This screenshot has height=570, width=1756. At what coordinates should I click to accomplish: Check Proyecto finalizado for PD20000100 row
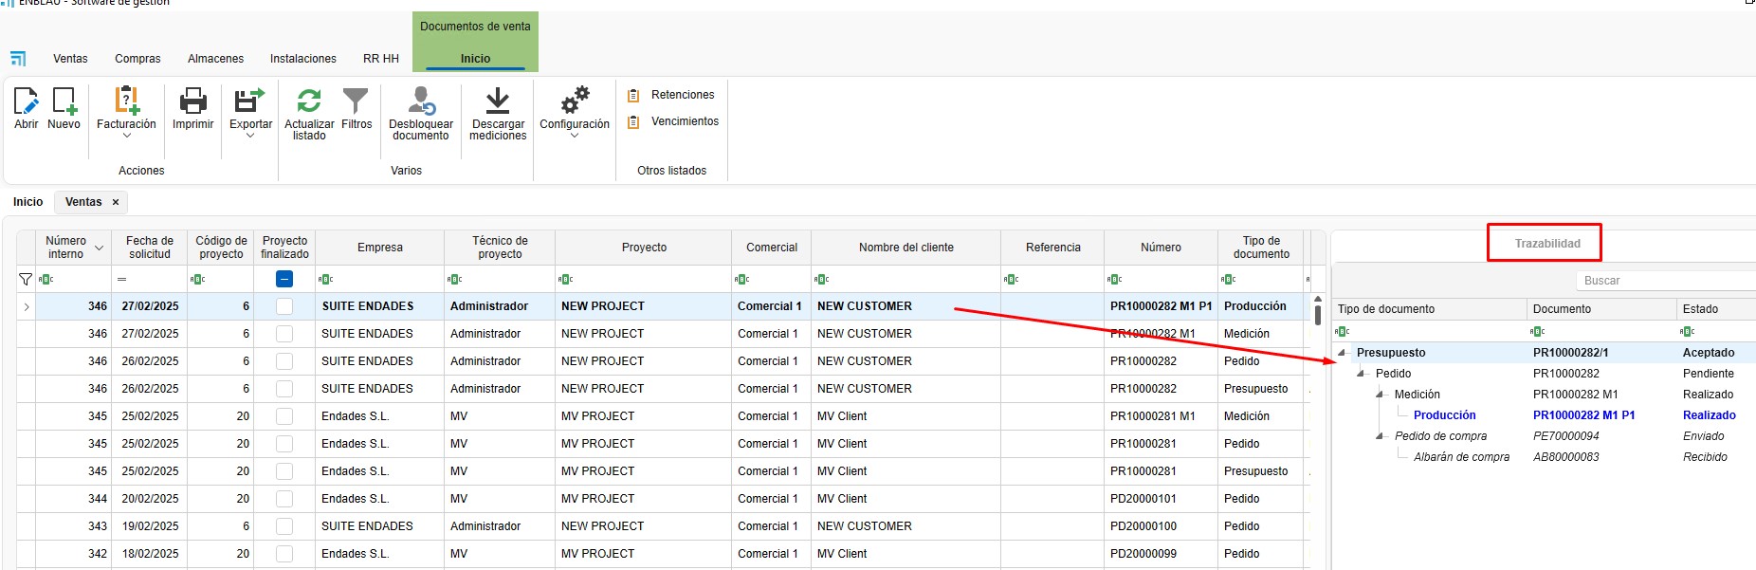coord(284,526)
